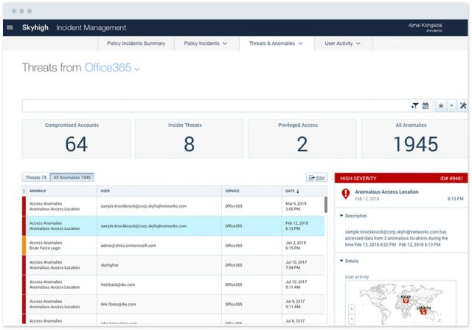472x330 pixels.
Task: Sort the table by Date column
Action: pyautogui.click(x=292, y=191)
